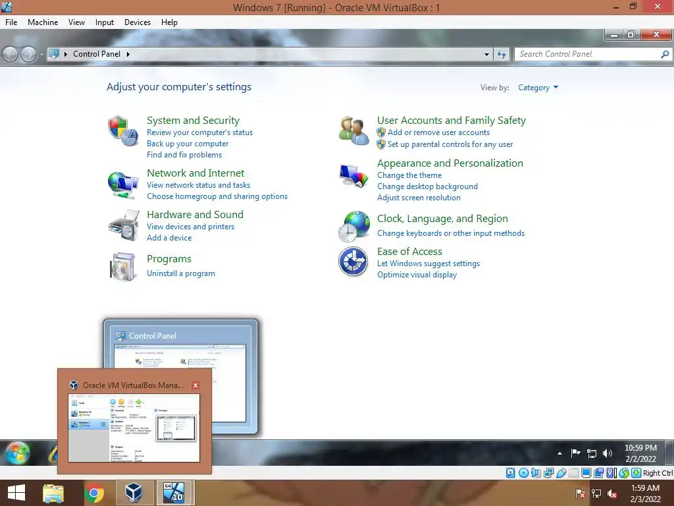Screen dimensions: 674x506
Task: Click the VirtualBox keyboard capture indicator
Action: coord(636,473)
